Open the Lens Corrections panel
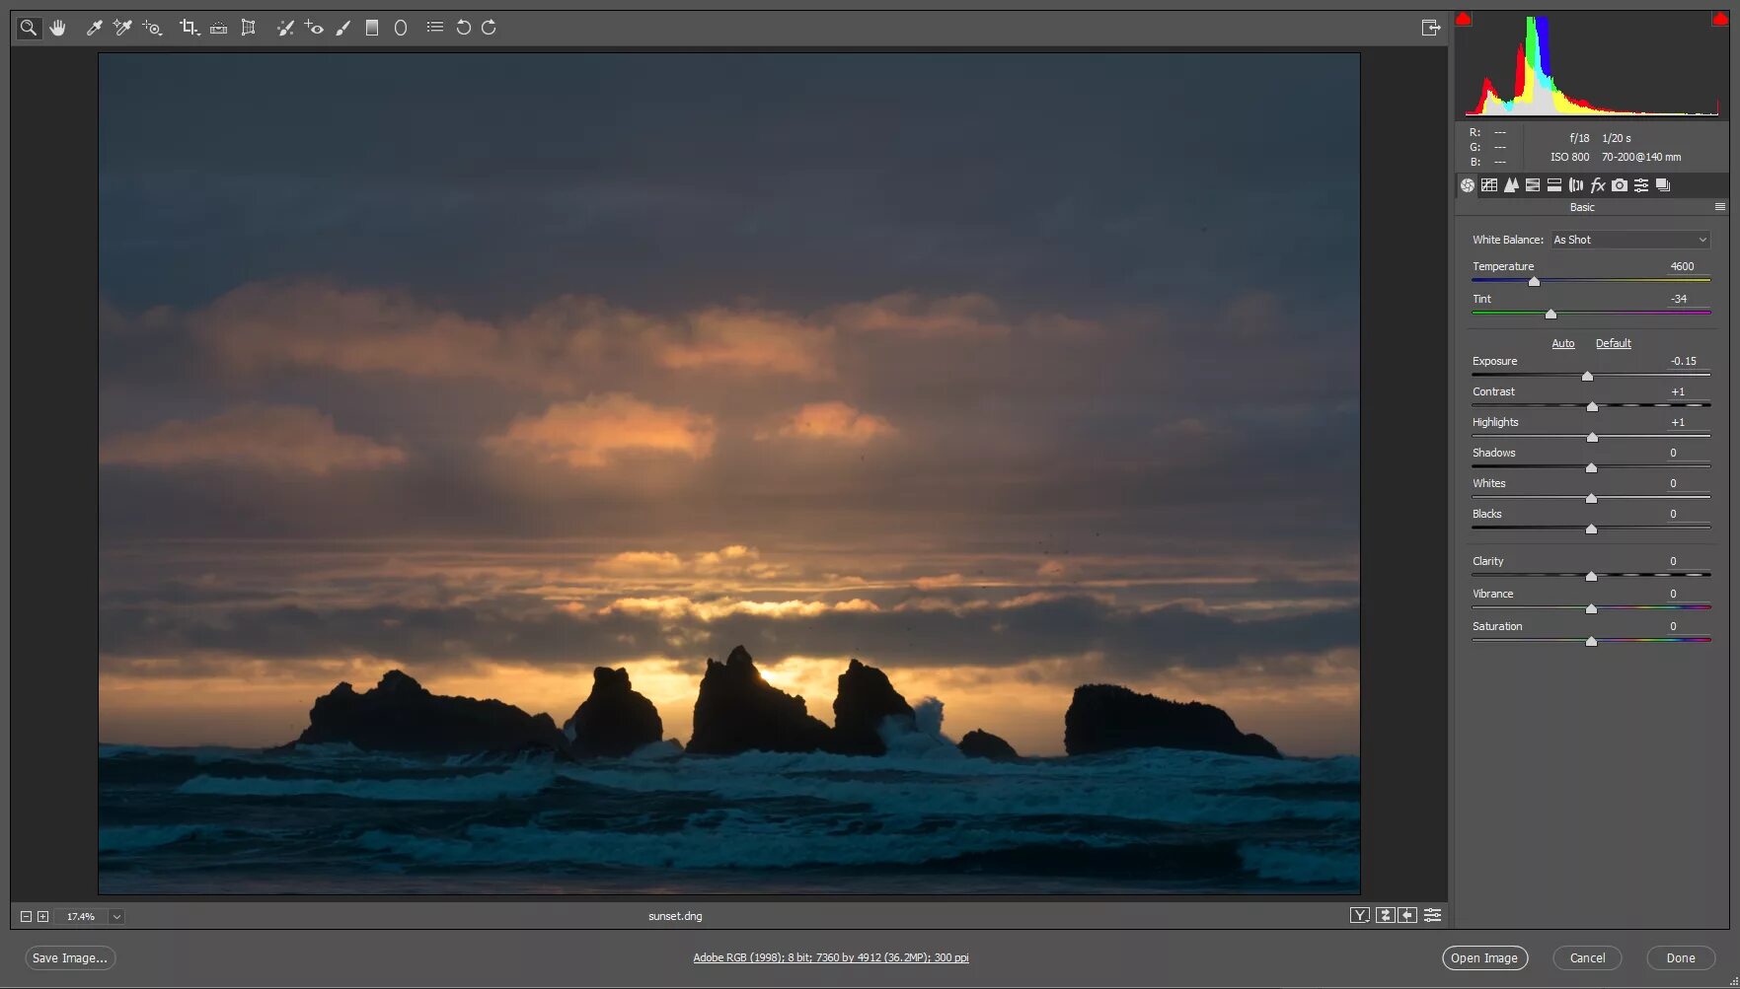The image size is (1740, 989). [1575, 185]
